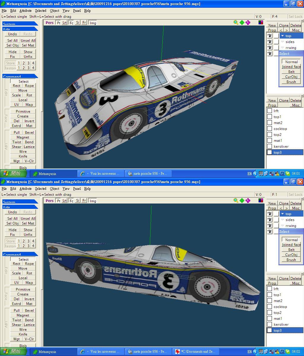Open the Attribute menu in upper window
304x356 pixels.
point(26,11)
